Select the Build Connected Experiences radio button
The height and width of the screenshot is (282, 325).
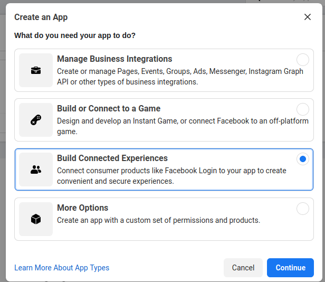pos(303,159)
